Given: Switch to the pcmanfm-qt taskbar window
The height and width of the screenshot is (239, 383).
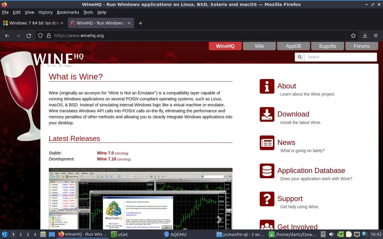Looking at the screenshot, I should [241, 235].
